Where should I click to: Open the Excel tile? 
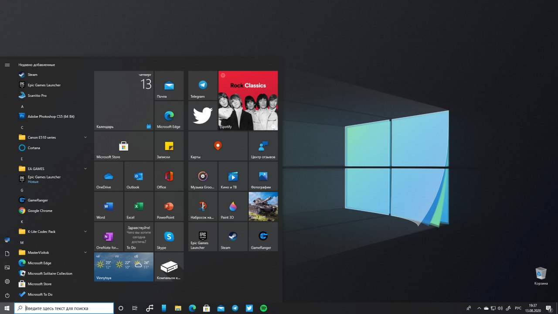coord(139,206)
